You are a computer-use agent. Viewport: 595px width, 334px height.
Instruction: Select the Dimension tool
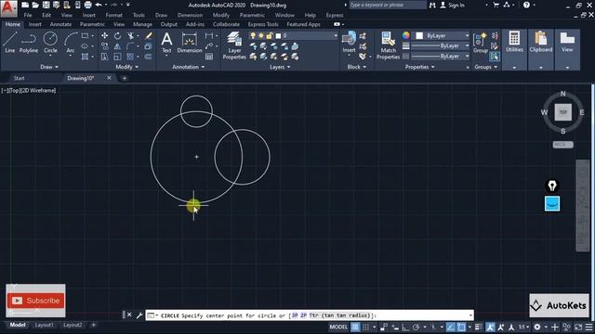click(x=190, y=42)
